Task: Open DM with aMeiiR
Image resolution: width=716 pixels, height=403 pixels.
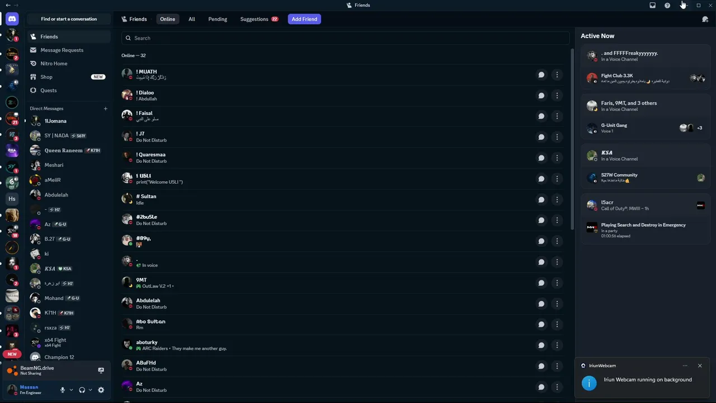Action: pos(69,180)
